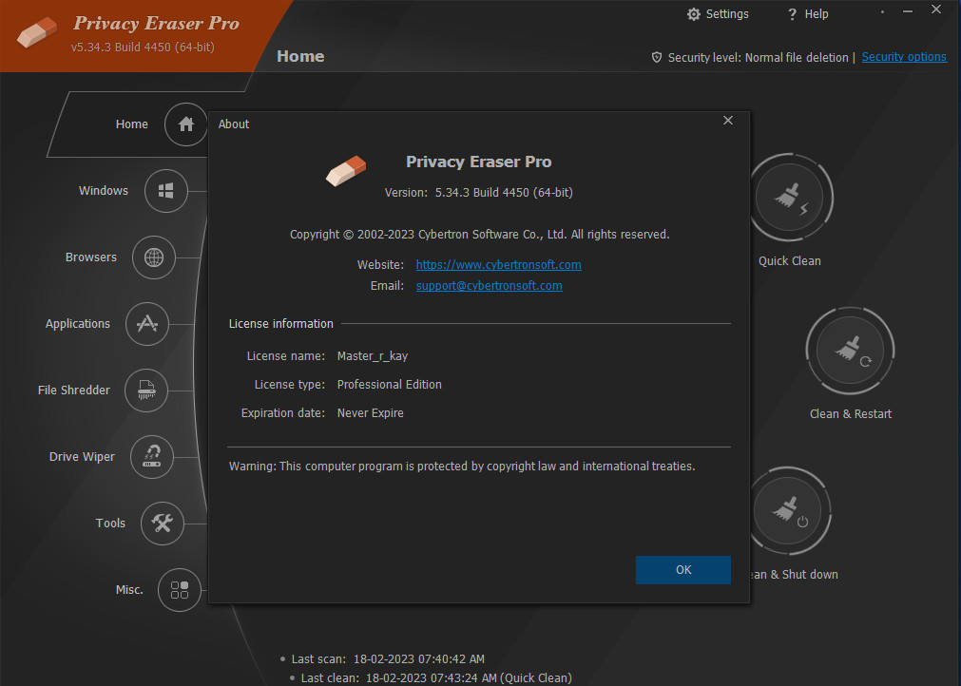
Task: Click the small dot button beside minimize
Action: coord(882,11)
